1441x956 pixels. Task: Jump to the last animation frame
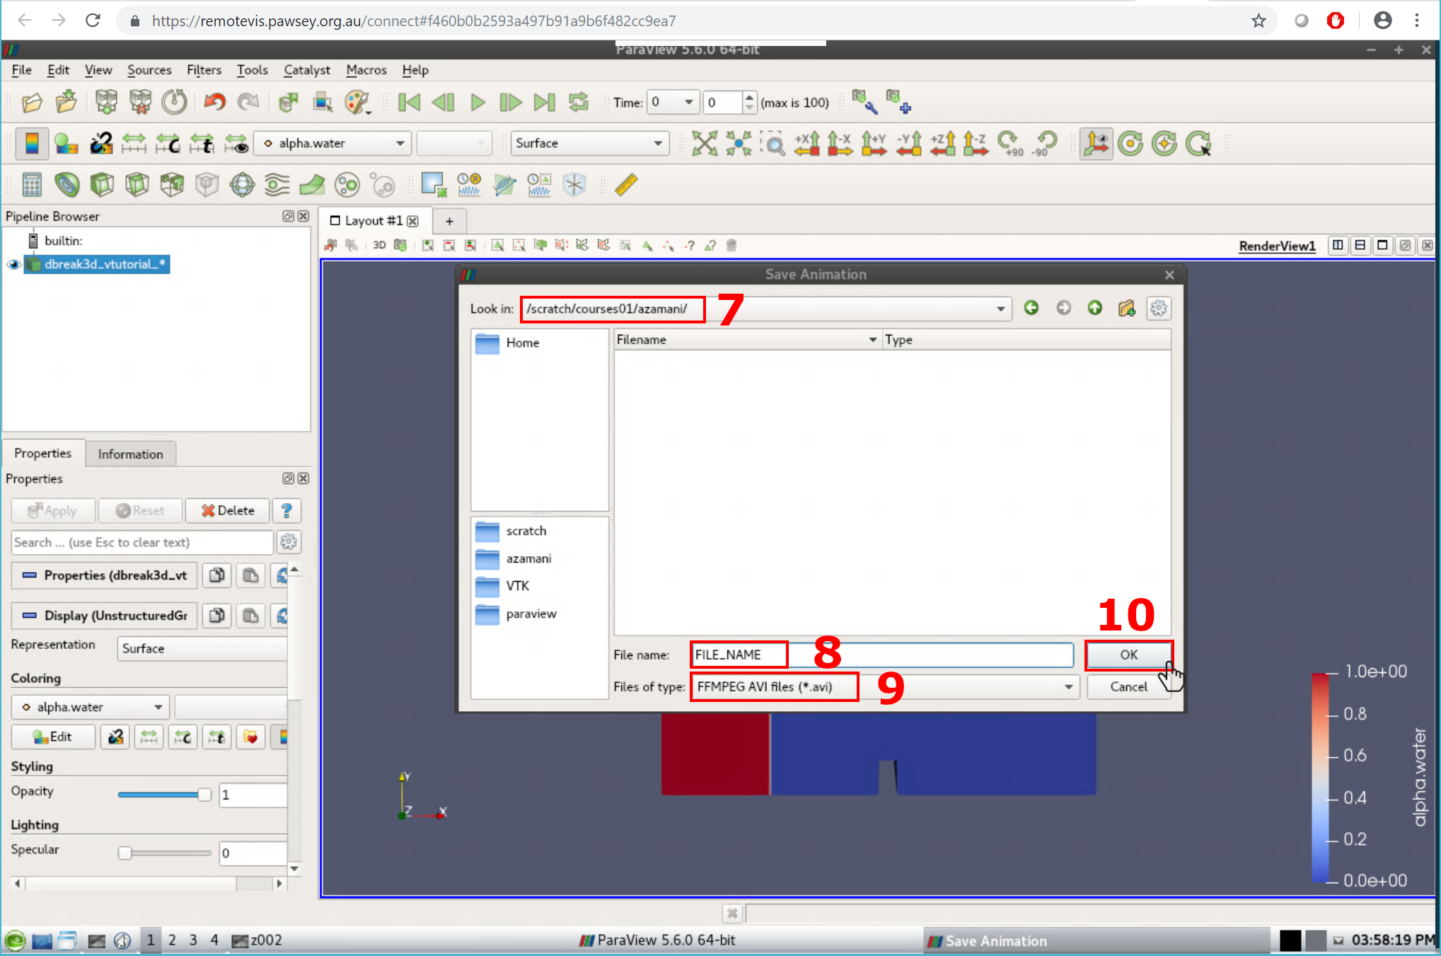pos(544,103)
